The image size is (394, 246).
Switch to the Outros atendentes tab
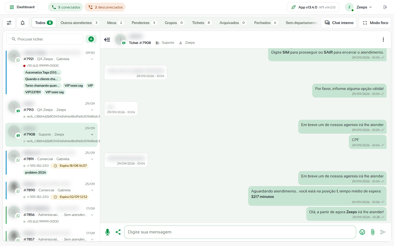[79, 23]
